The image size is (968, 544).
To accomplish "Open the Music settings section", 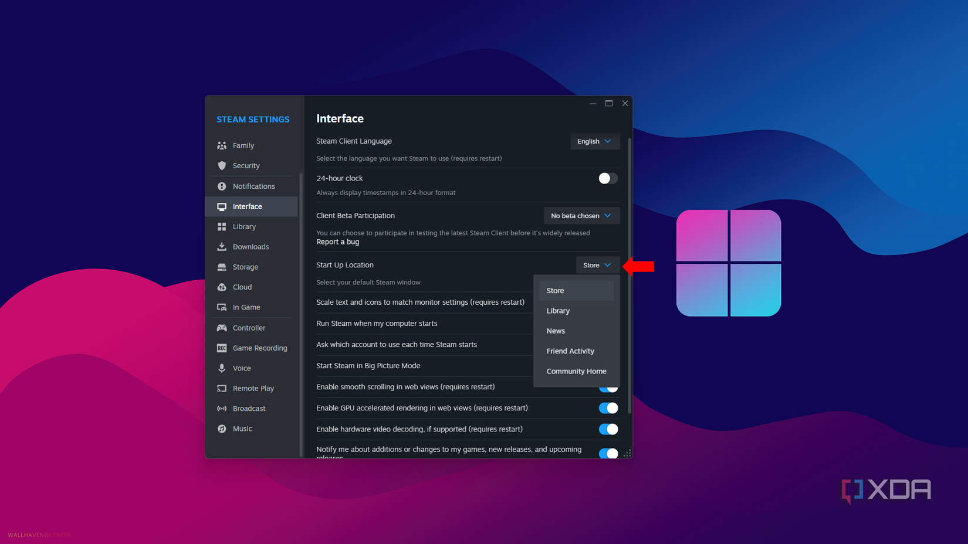I will [x=242, y=429].
